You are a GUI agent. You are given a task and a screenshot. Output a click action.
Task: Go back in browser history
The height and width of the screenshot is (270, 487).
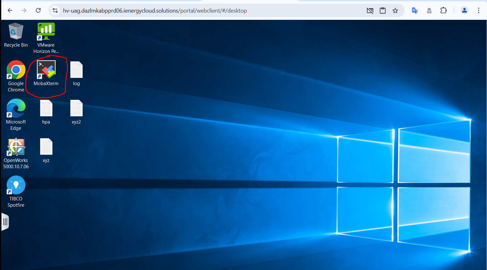click(10, 10)
